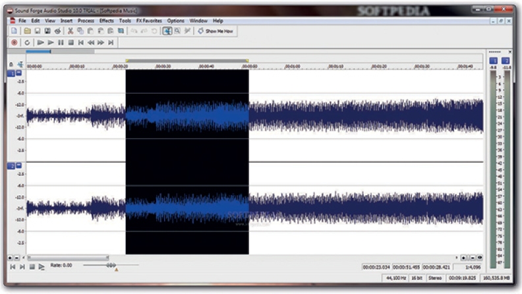Go to end of the file

click(x=111, y=43)
